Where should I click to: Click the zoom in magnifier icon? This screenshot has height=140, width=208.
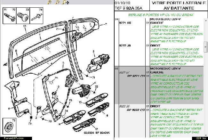click(50, 2)
